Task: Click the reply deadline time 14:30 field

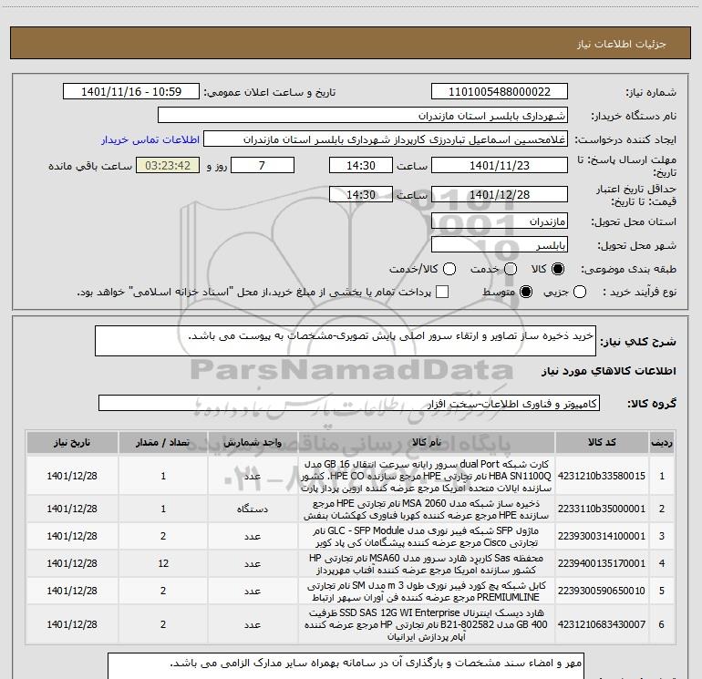Action: click(x=361, y=166)
